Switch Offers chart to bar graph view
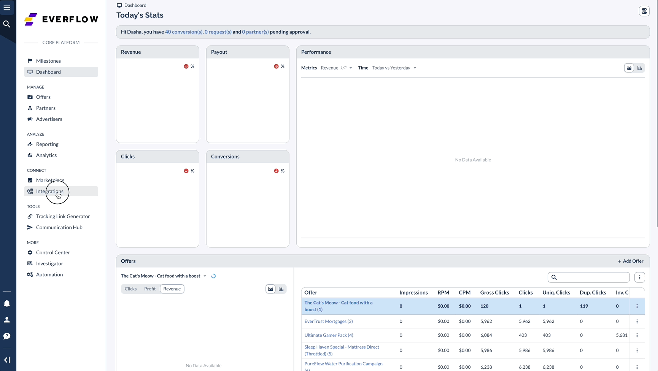658x371 pixels. pyautogui.click(x=281, y=289)
